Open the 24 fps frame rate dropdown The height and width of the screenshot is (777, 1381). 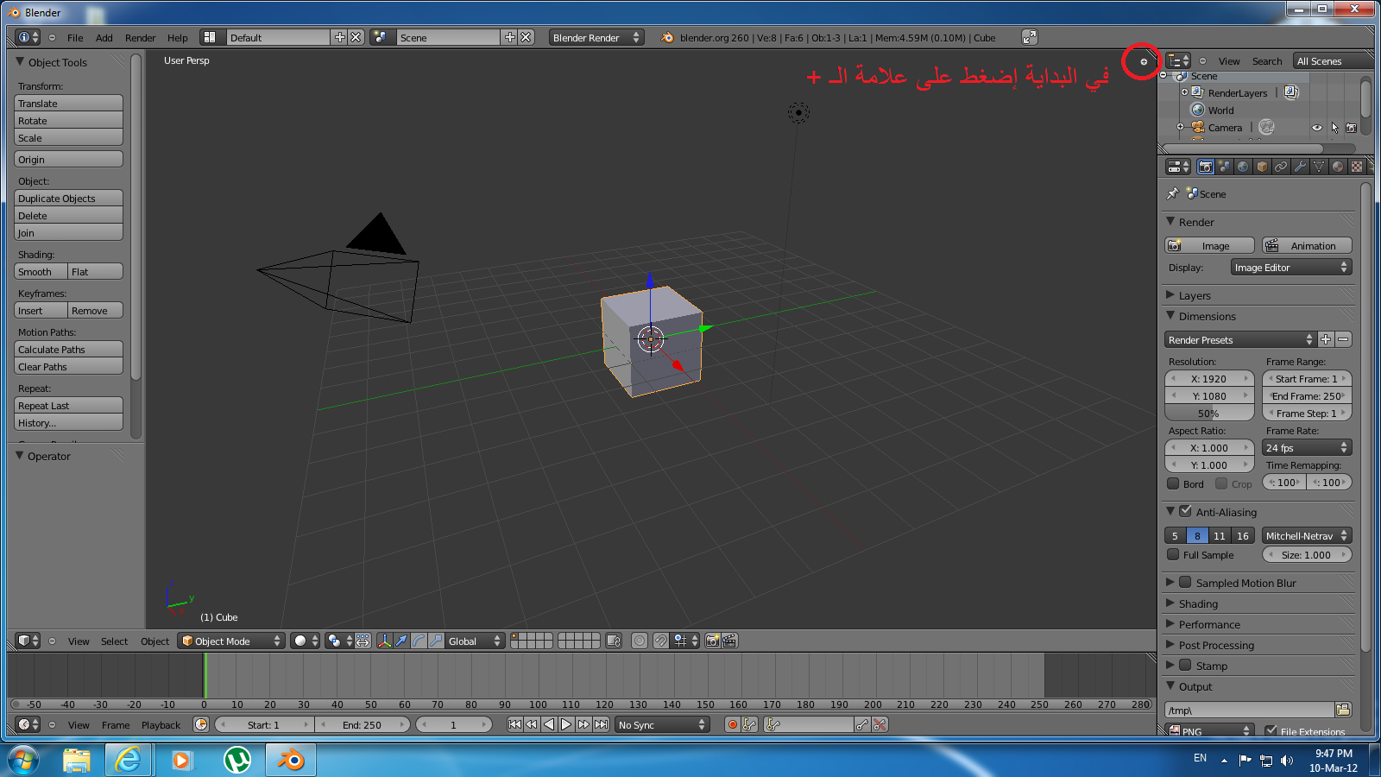tap(1307, 447)
